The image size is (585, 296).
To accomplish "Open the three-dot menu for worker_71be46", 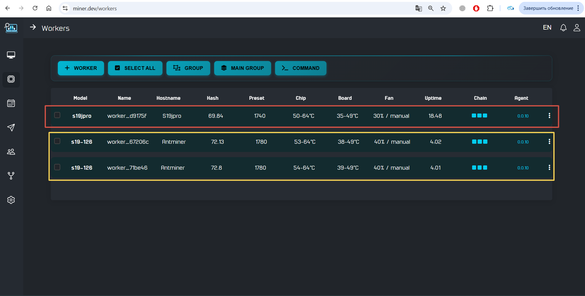I will [x=550, y=167].
